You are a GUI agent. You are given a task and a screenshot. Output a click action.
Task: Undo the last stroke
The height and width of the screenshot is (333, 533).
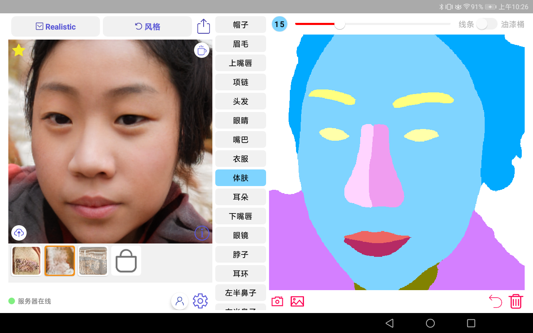point(496,301)
